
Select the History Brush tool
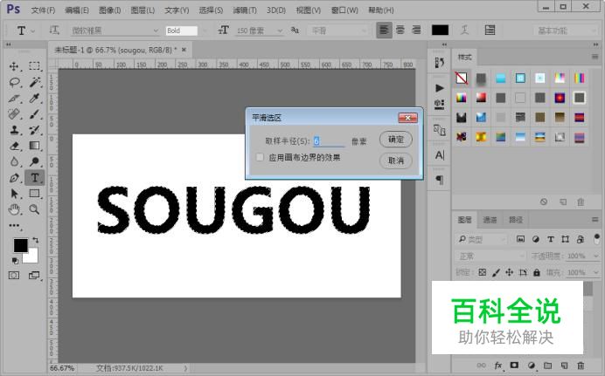pos(34,130)
